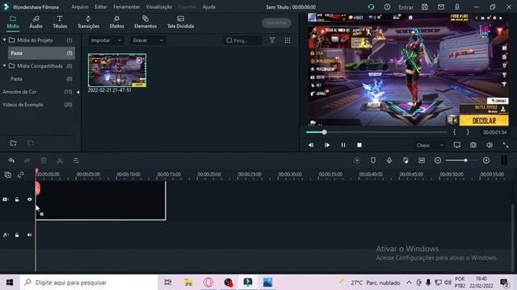Open the Ajuda menu
Screen dimensions: 517x290
click(x=208, y=7)
